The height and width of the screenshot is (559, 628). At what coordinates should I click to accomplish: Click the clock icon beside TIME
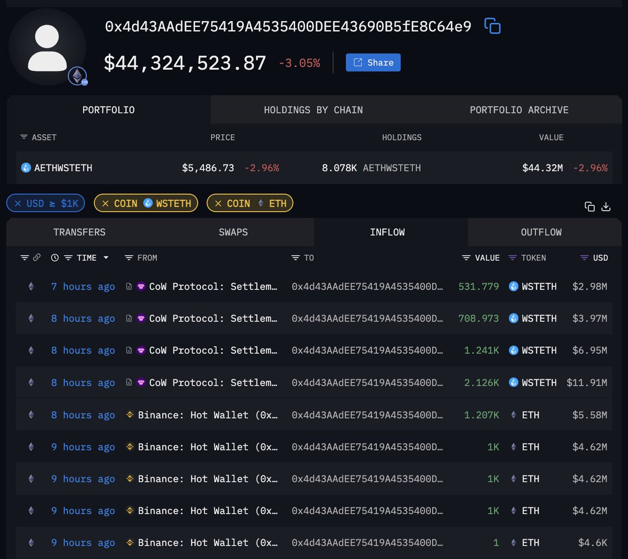click(54, 258)
